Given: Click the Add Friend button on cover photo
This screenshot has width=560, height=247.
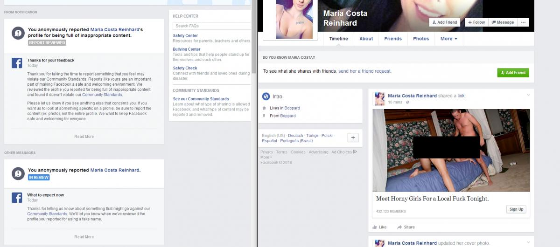Looking at the screenshot, I should (x=445, y=22).
